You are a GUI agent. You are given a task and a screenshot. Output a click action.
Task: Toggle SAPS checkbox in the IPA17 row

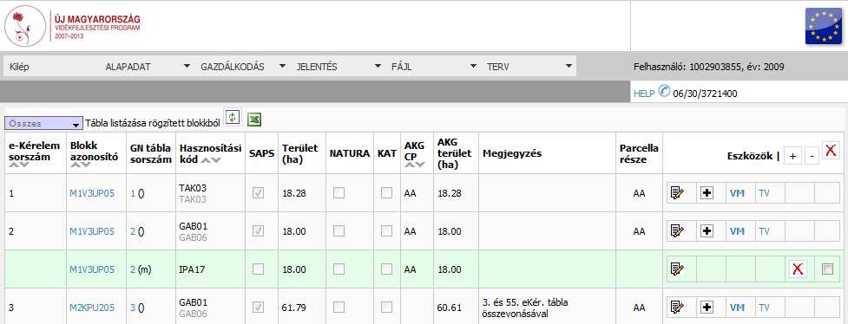(259, 269)
